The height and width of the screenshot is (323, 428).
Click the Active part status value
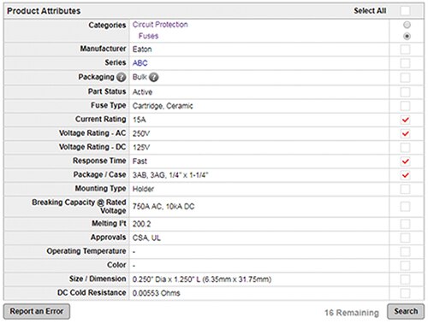pos(142,92)
